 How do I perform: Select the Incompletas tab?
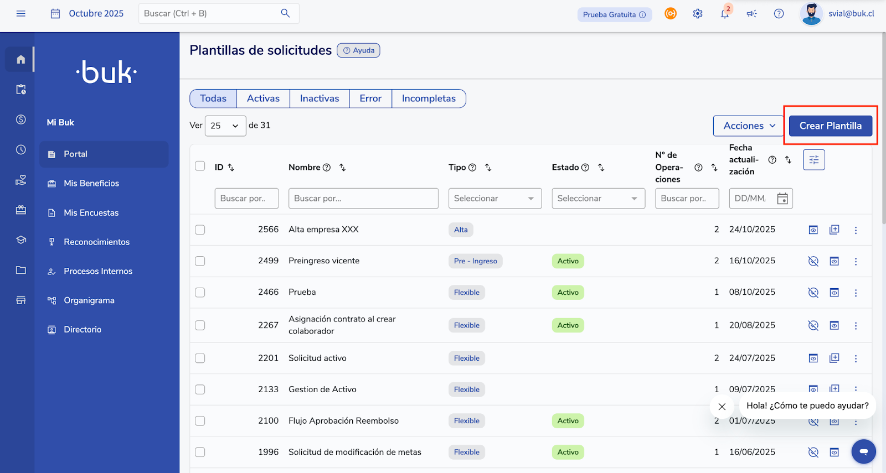(429, 98)
